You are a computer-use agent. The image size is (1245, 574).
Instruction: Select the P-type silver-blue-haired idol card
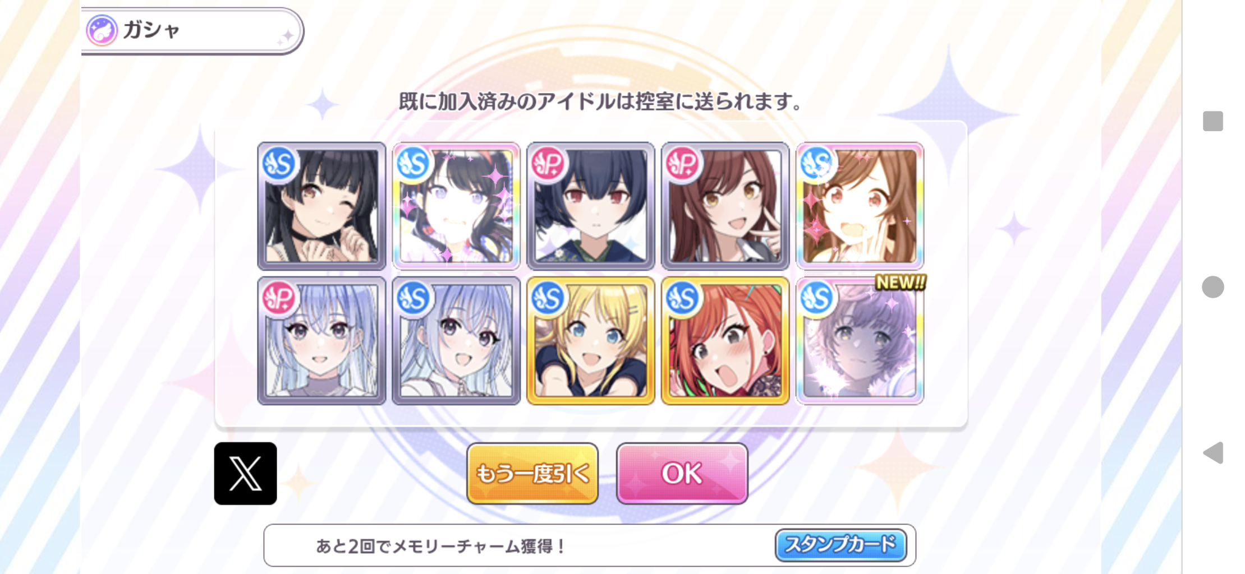(321, 340)
